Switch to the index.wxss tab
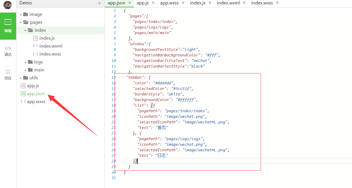Image resolution: width=352 pixels, height=188 pixels. pyautogui.click(x=262, y=3)
